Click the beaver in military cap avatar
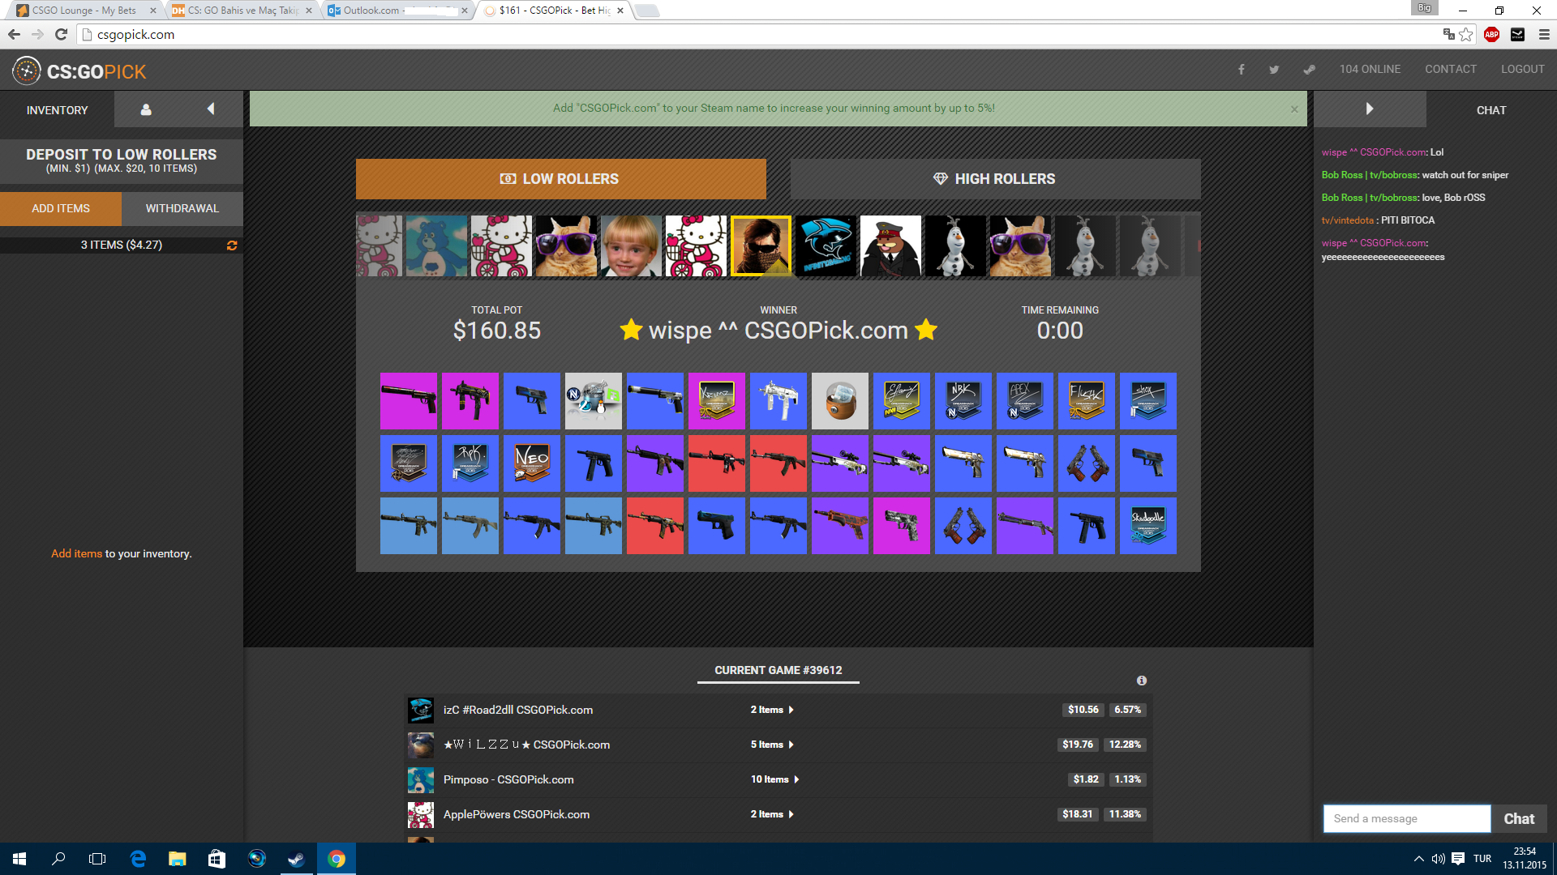This screenshot has height=875, width=1557. (x=890, y=245)
